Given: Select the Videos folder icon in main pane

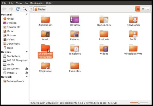Looking at the screenshot, I should pyautogui.click(x=104, y=48).
